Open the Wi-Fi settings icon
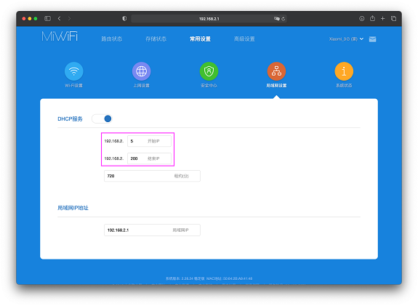Image resolution: width=418 pixels, height=306 pixels. (74, 71)
